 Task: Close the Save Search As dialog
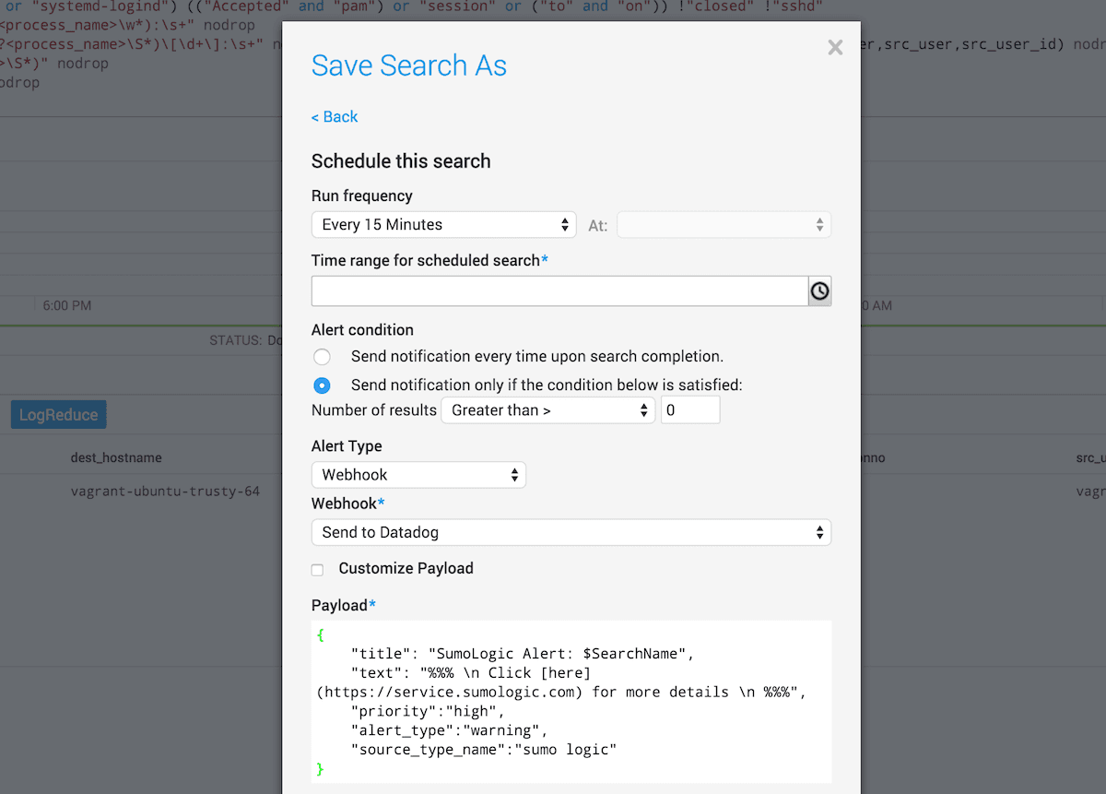click(835, 48)
